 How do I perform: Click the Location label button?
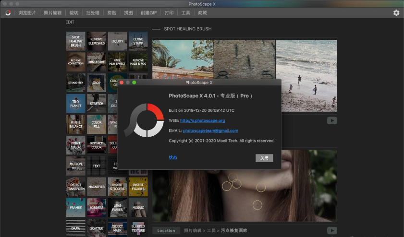point(166,231)
